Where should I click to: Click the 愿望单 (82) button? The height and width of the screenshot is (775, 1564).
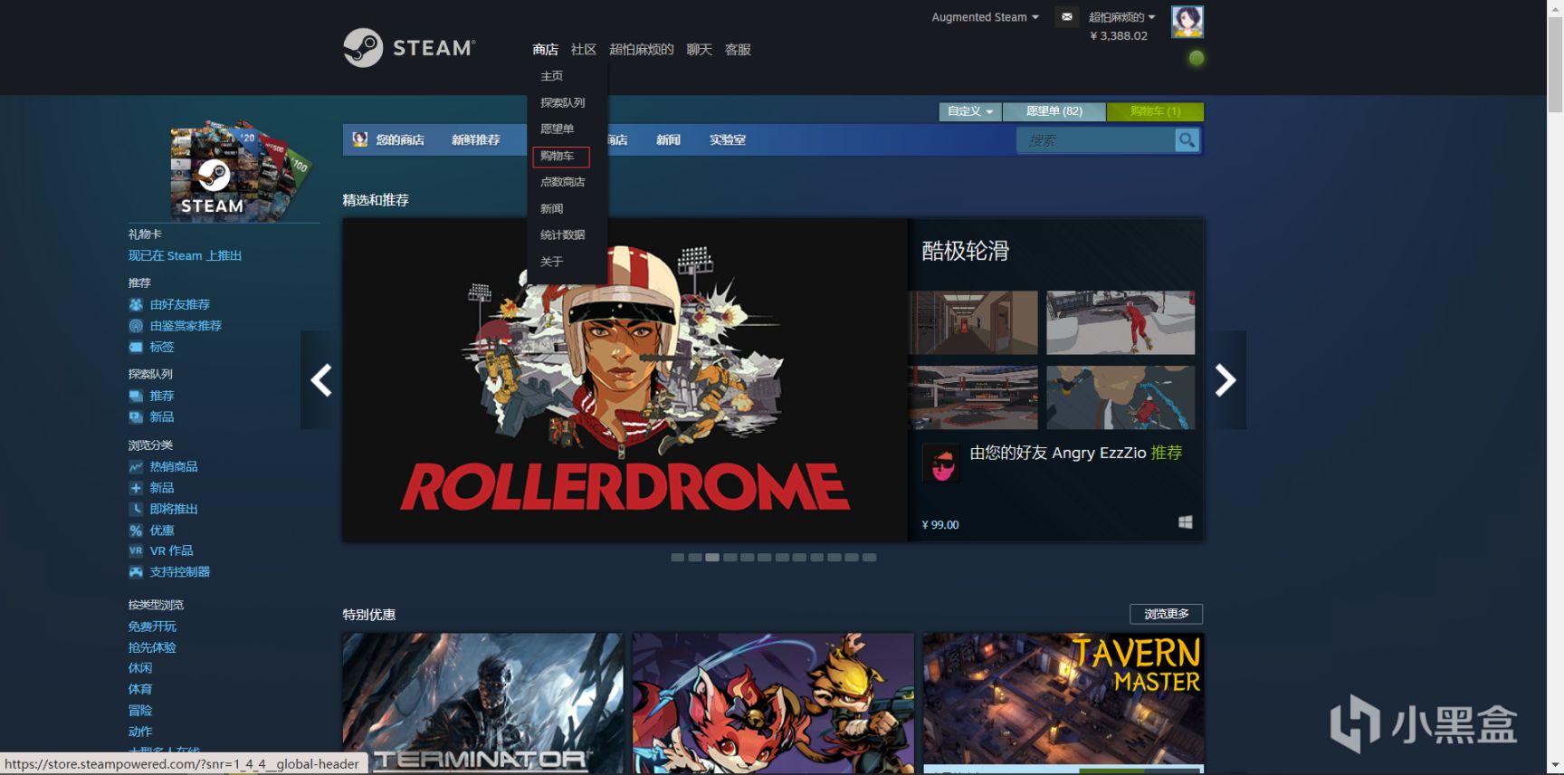coord(1054,111)
